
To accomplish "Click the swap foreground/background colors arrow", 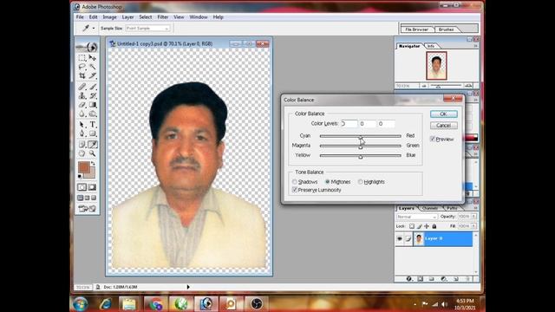I will [93, 164].
